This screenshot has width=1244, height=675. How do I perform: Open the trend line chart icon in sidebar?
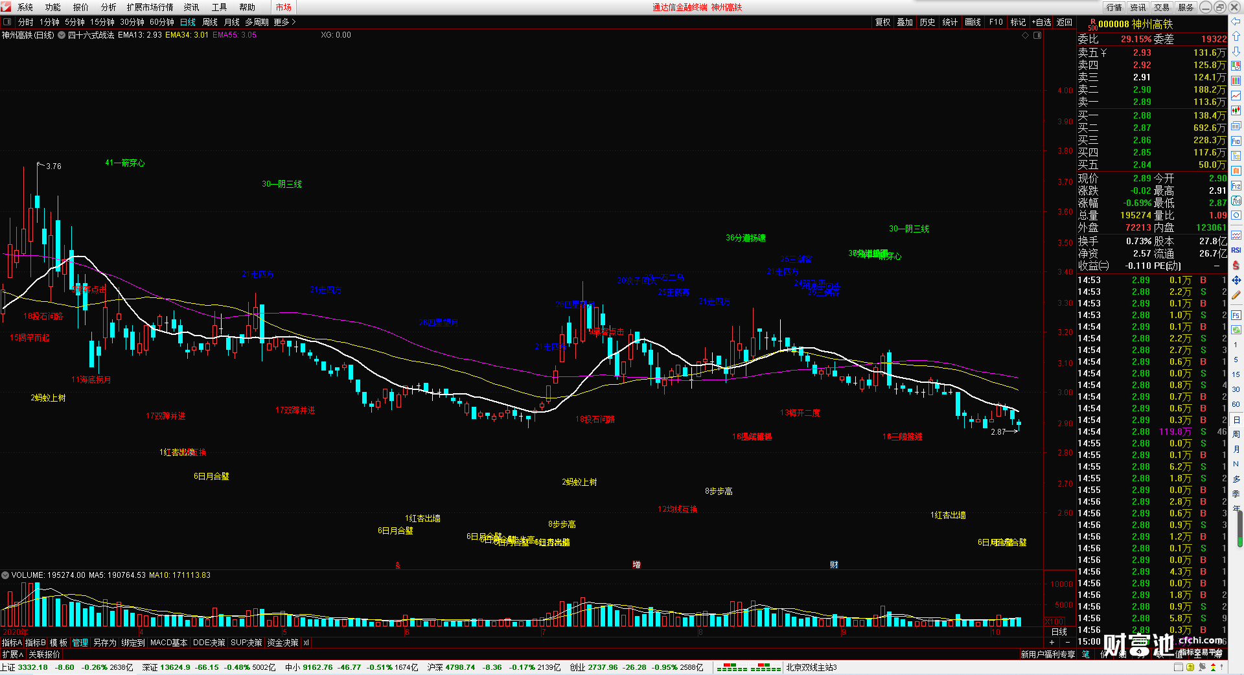1236,96
